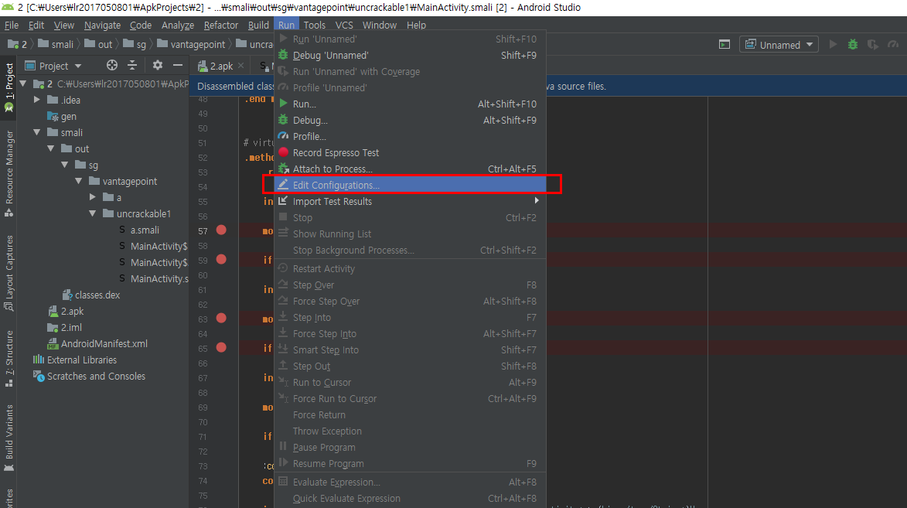This screenshot has height=508, width=907.
Task: Open the File menu
Action: tap(12, 25)
